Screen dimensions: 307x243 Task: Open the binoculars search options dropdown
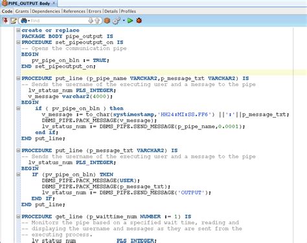pos(25,21)
